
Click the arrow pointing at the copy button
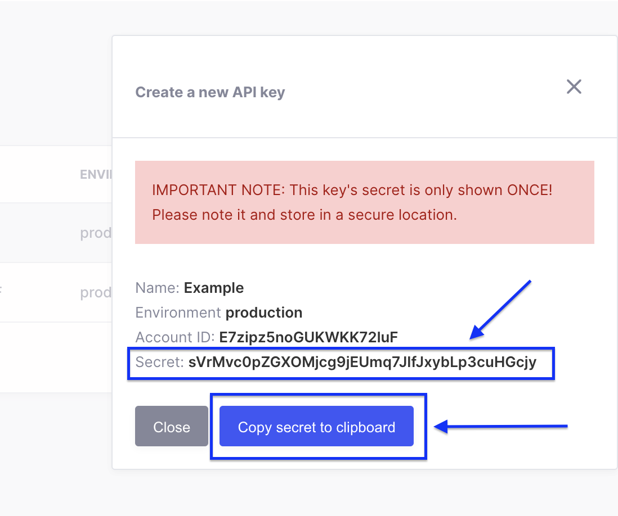point(501,427)
